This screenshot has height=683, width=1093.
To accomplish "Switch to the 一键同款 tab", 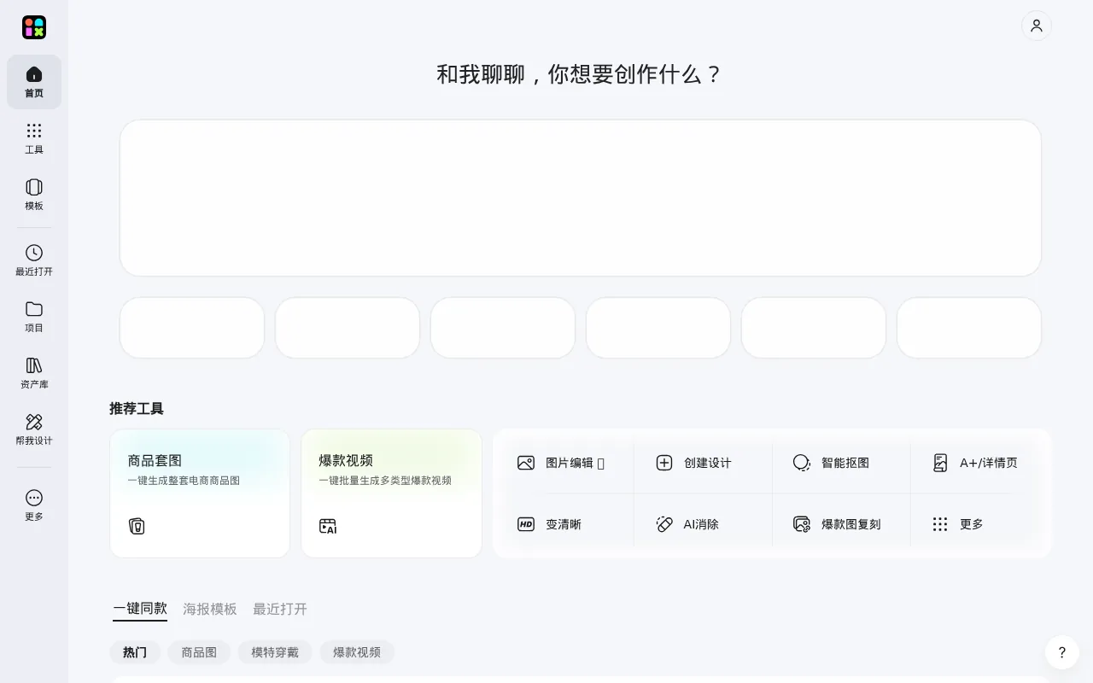I will click(x=140, y=609).
